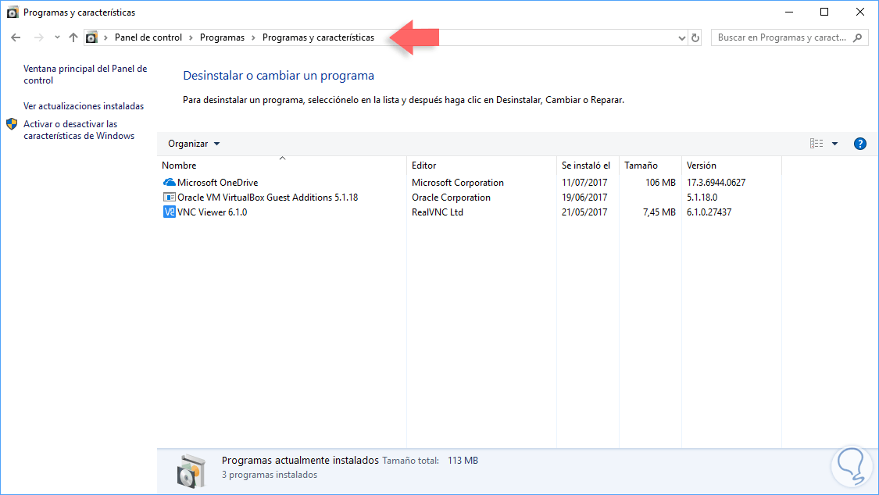
Task: Open recent locations dropdown arrow
Action: [57, 37]
